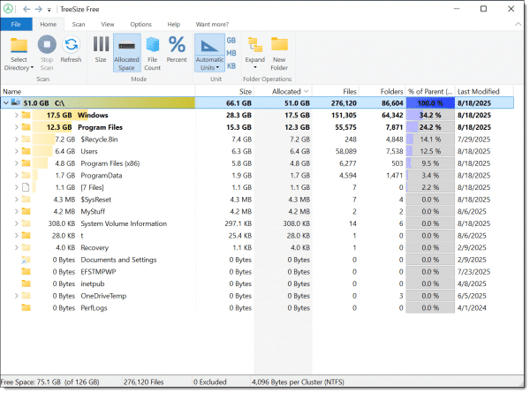The image size is (530, 393).
Task: Set unit to GB
Action: click(x=231, y=41)
